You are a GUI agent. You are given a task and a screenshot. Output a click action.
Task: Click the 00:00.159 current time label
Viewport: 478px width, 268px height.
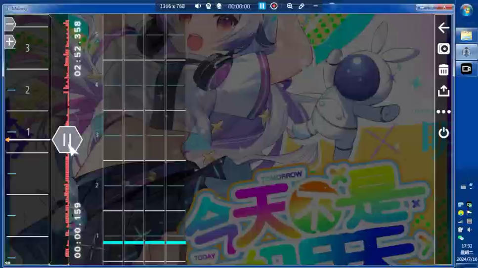pos(78,231)
